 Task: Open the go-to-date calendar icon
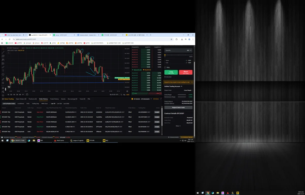click(27, 94)
